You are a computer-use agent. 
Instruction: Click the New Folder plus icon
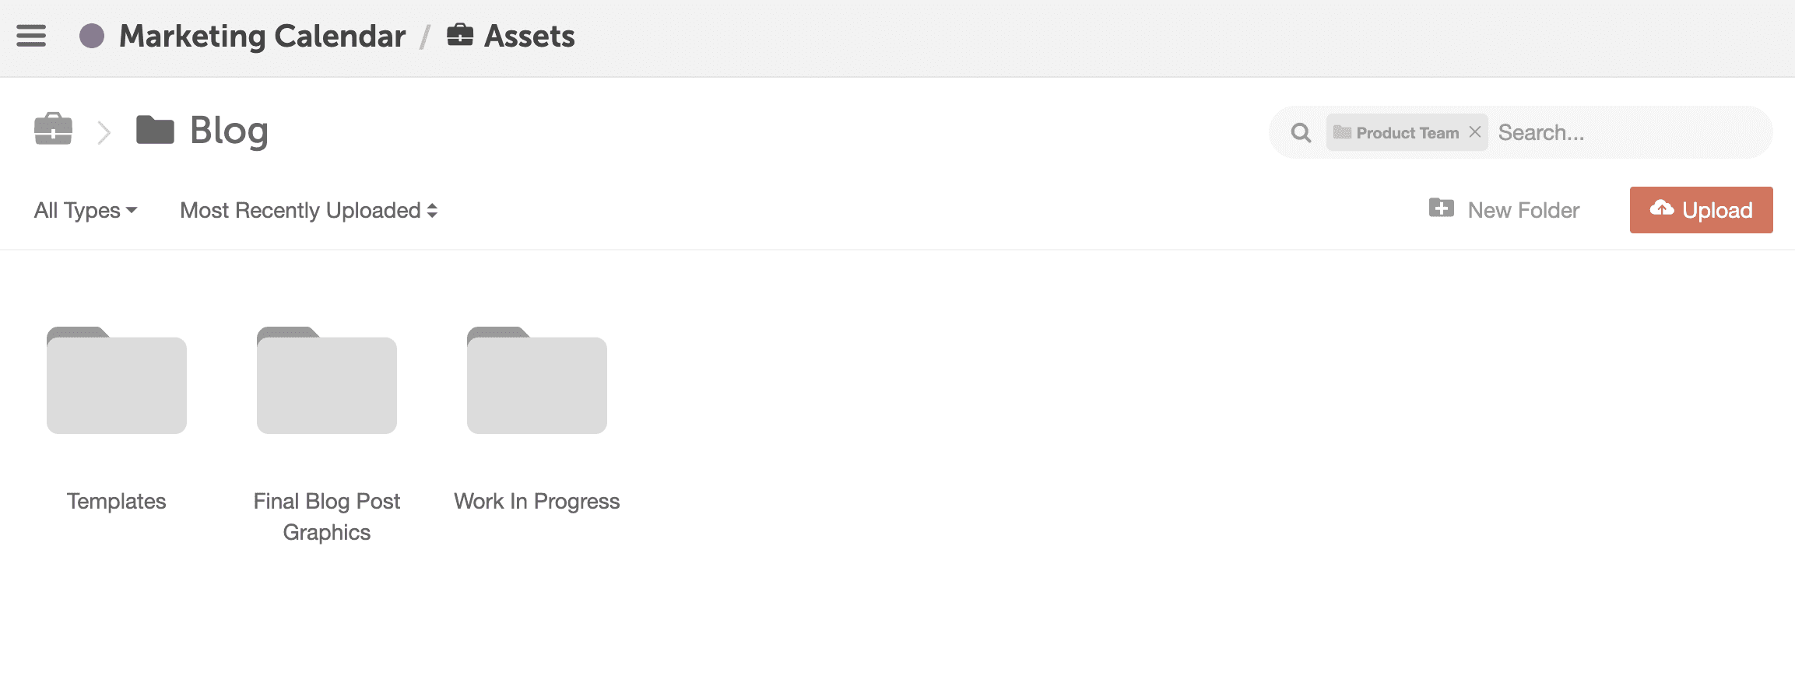tap(1441, 208)
